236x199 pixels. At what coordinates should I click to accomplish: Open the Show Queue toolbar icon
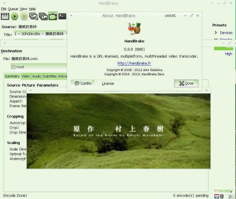pyautogui.click(x=43, y=16)
